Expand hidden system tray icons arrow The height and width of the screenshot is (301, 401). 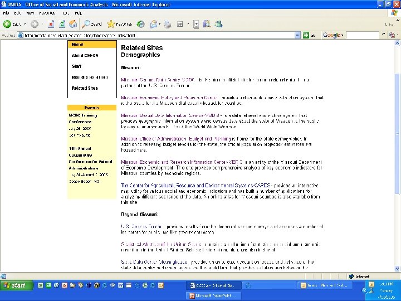coord(364,290)
